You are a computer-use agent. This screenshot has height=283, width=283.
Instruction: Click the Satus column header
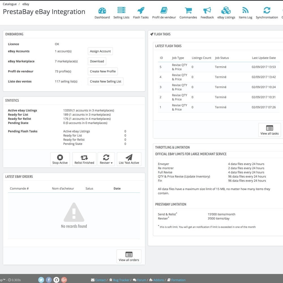pos(89,188)
